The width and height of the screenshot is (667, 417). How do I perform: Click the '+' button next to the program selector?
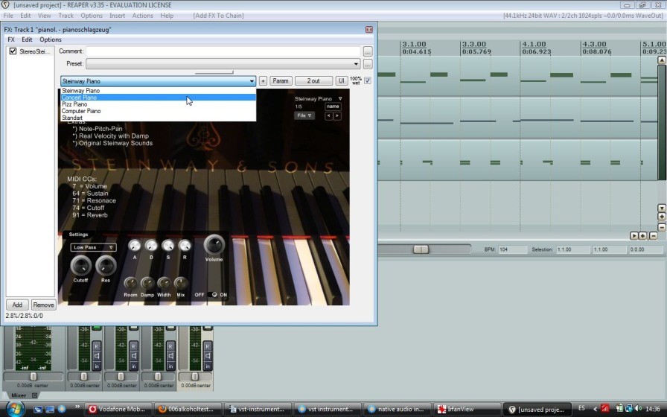pos(263,81)
